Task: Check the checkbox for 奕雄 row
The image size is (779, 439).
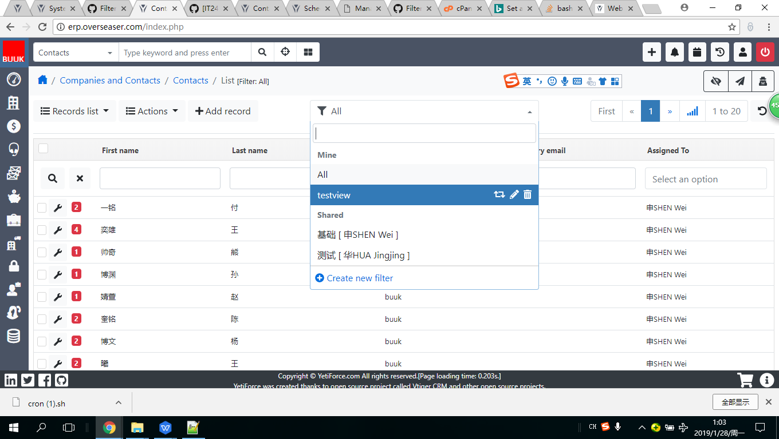Action: coord(42,230)
